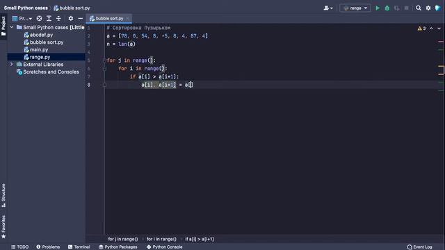Run the range configuration
Image resolution: width=445 pixels, height=250 pixels.
[x=378, y=8]
